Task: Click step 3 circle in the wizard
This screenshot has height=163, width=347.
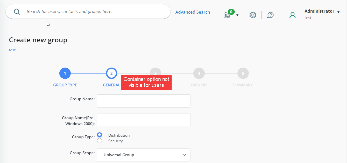Action: click(x=155, y=73)
